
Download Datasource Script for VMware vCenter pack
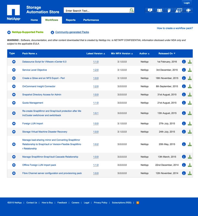pyautogui.click(x=190, y=62)
